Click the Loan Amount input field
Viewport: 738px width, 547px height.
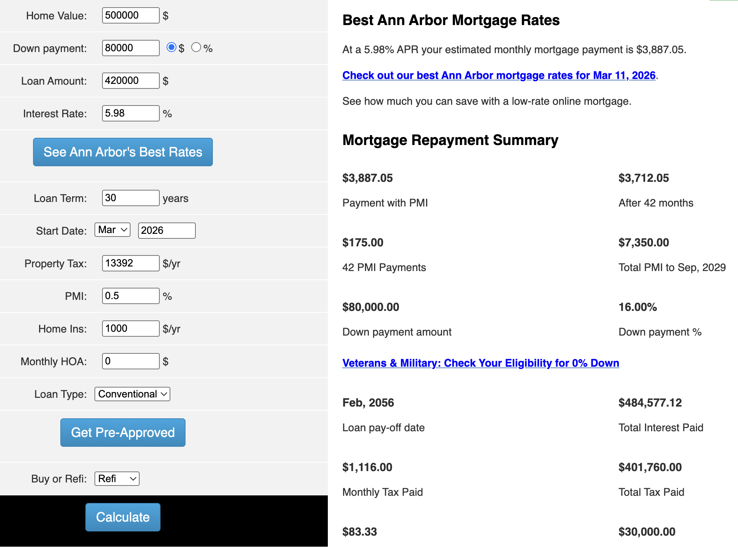coord(131,81)
